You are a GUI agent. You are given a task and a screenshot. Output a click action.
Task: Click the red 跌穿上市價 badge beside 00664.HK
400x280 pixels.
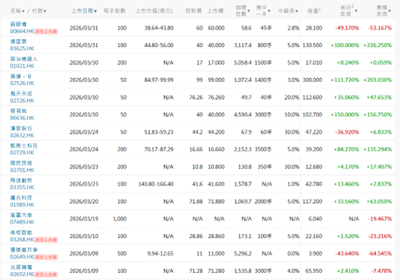(46, 32)
